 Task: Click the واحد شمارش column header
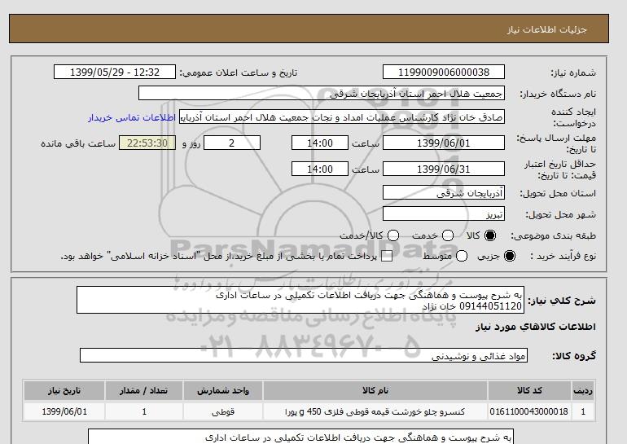click(x=223, y=390)
